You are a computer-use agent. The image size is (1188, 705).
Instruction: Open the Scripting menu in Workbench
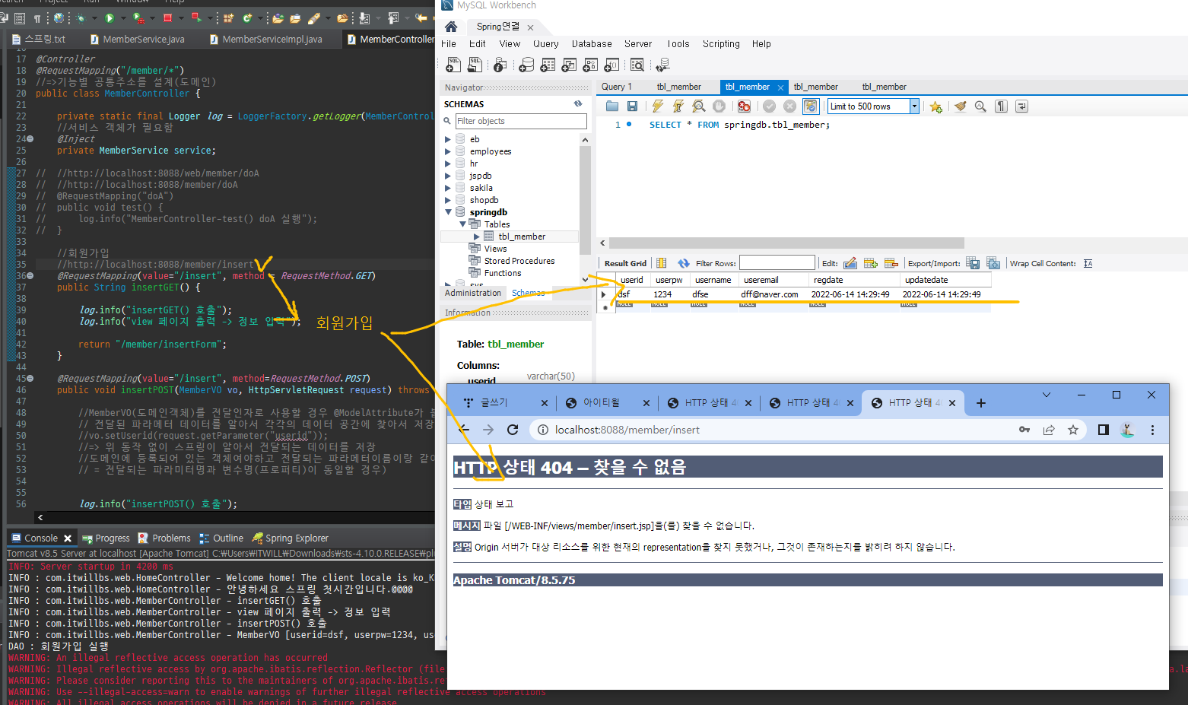[721, 44]
